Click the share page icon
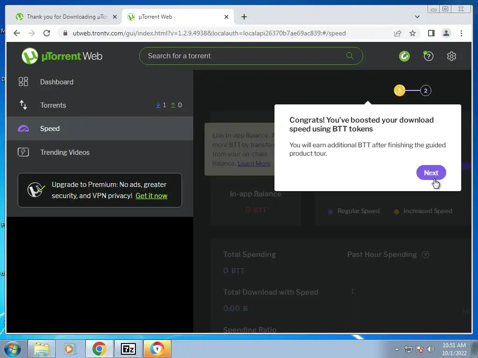This screenshot has width=478, height=358. point(398,33)
